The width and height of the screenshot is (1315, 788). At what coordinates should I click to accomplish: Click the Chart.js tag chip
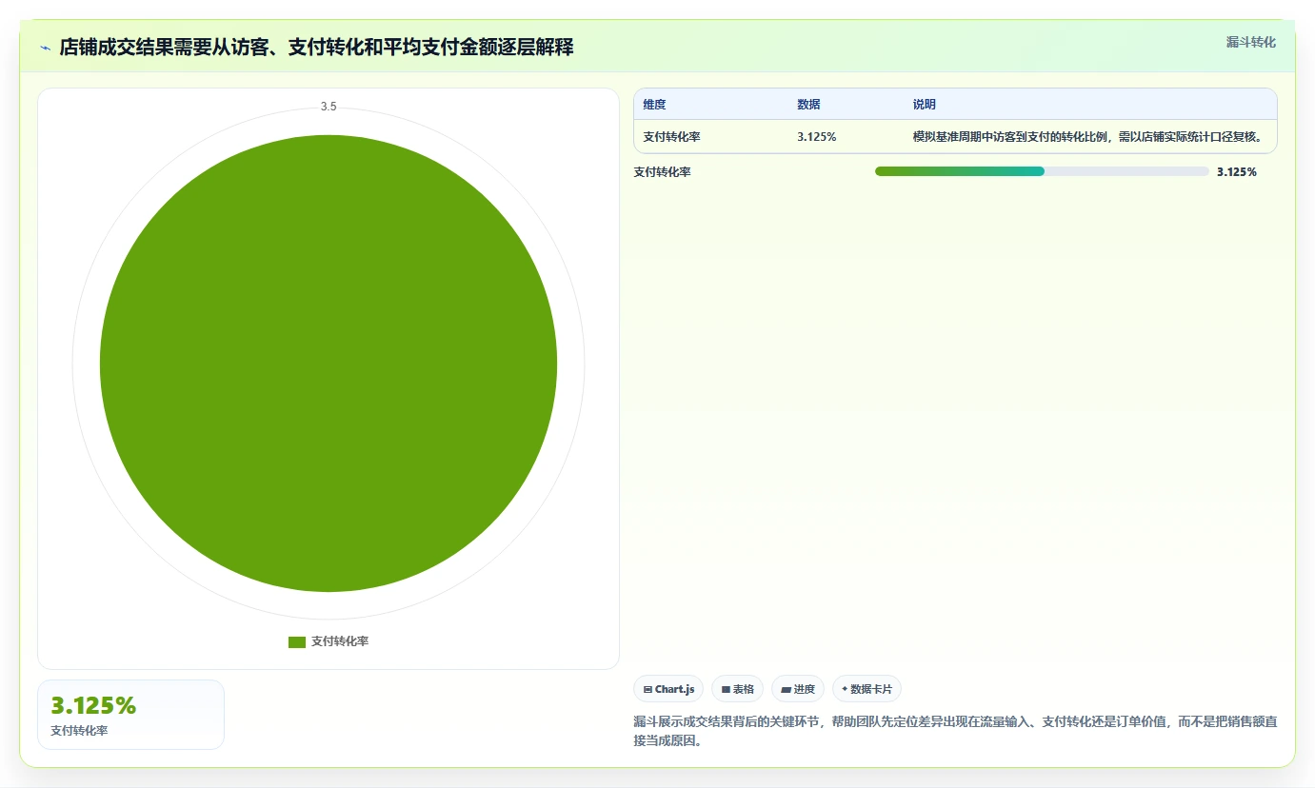pos(668,689)
